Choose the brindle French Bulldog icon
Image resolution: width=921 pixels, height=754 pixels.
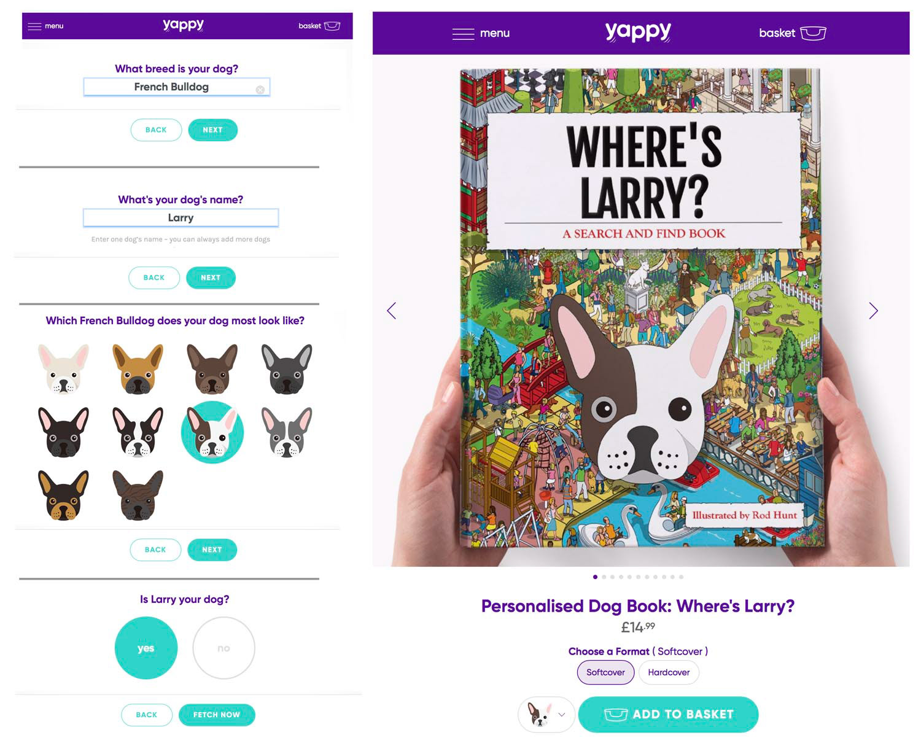click(138, 496)
